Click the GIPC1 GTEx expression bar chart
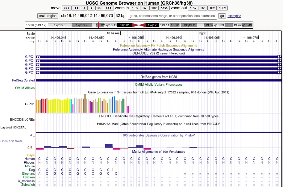Image resolution: width=283 pixels, height=187 pixels. [82, 104]
